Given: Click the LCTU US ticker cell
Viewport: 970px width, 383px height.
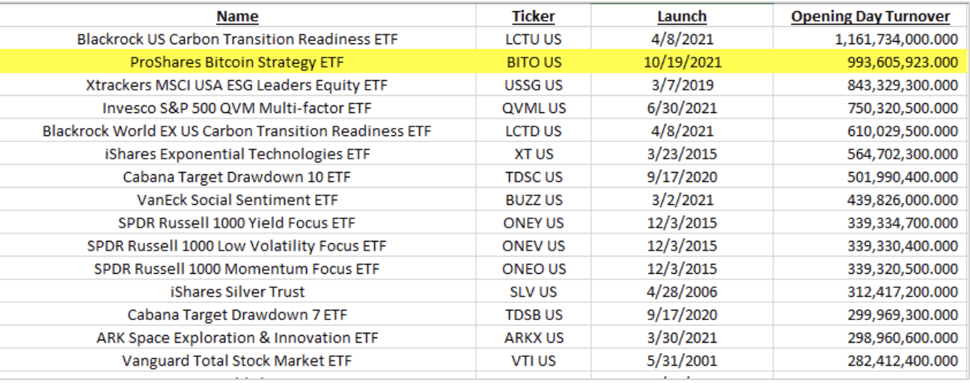Looking at the screenshot, I should [533, 39].
